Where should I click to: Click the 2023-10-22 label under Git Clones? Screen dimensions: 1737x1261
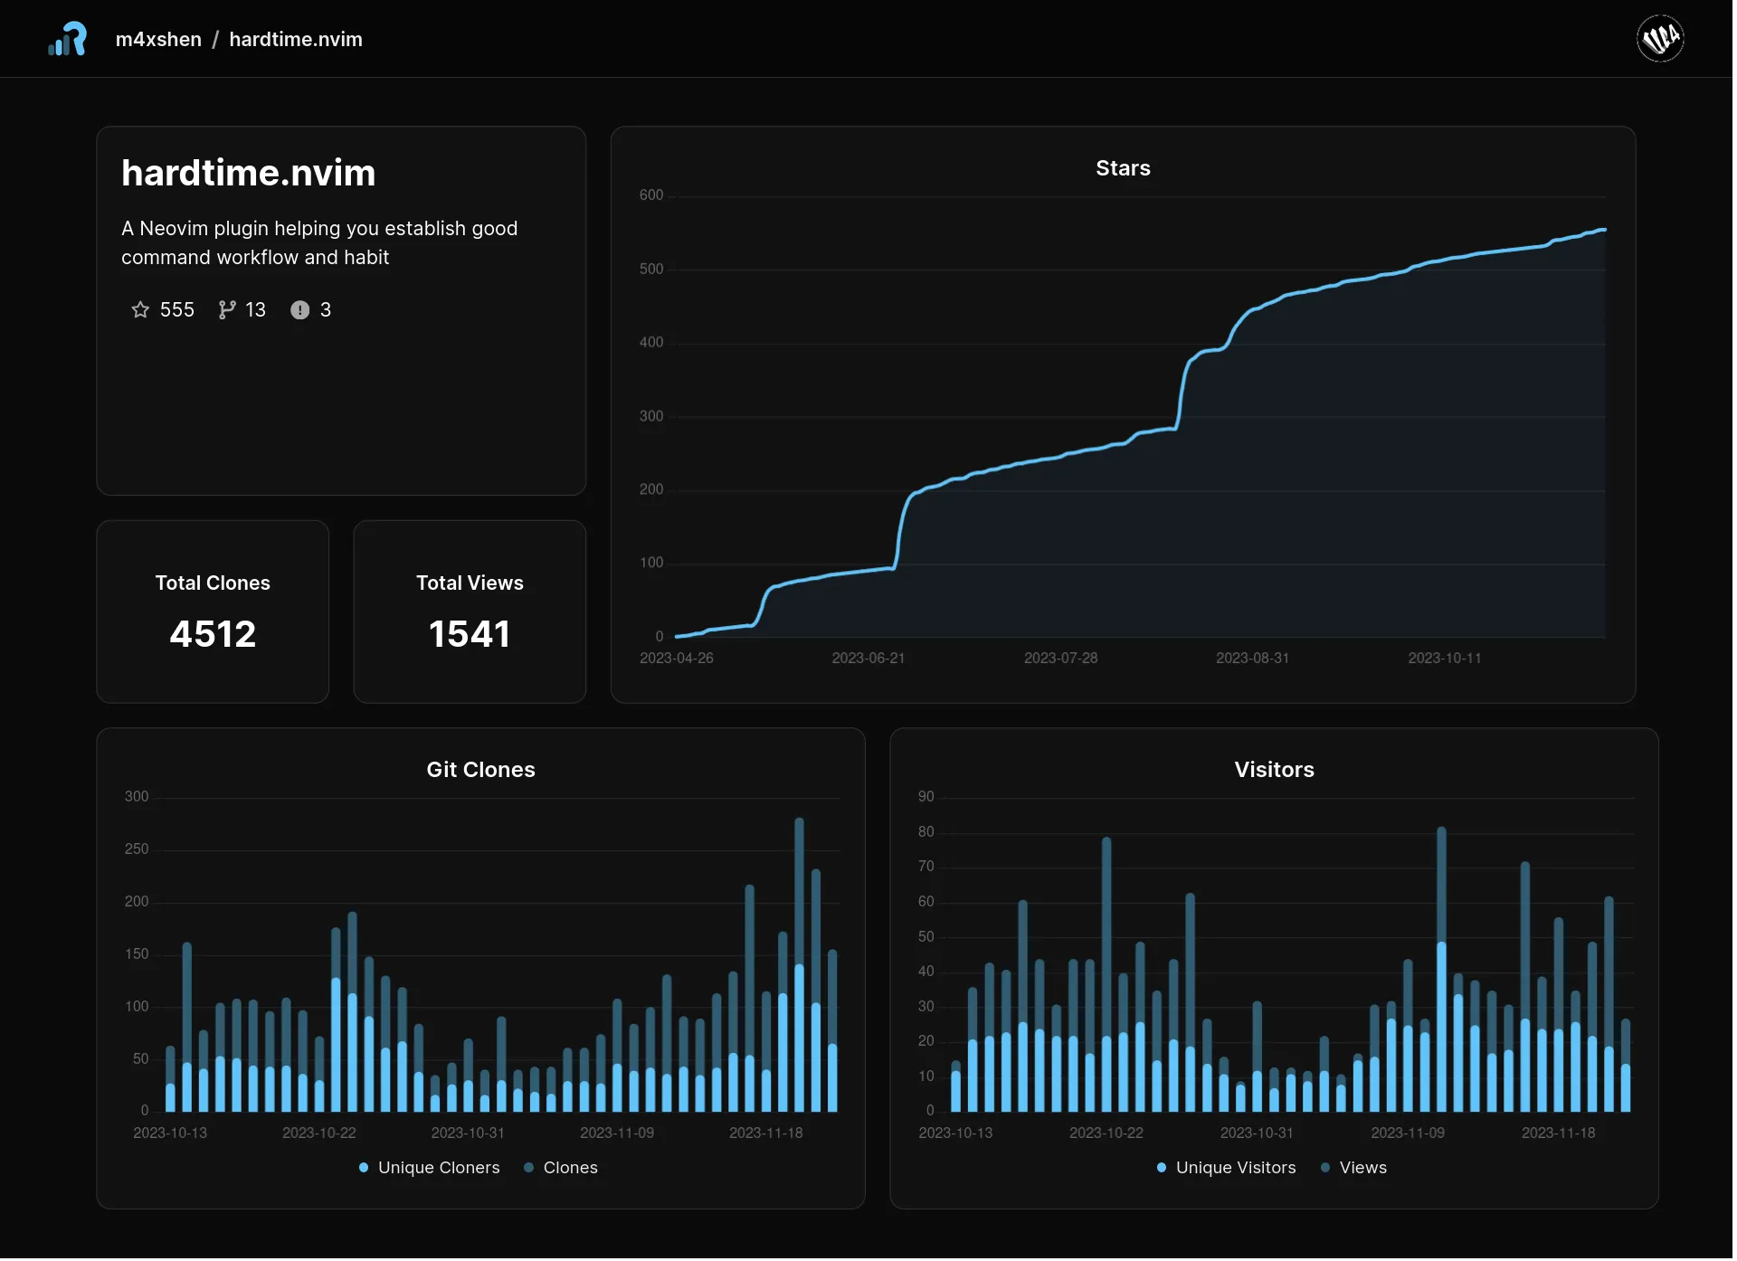(x=320, y=1135)
